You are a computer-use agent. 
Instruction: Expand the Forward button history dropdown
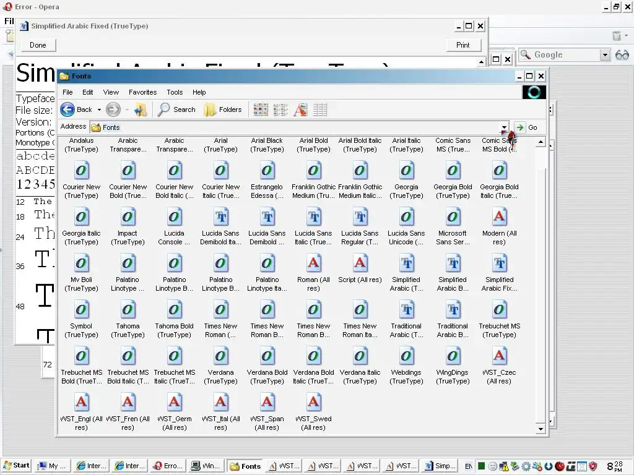(x=127, y=109)
